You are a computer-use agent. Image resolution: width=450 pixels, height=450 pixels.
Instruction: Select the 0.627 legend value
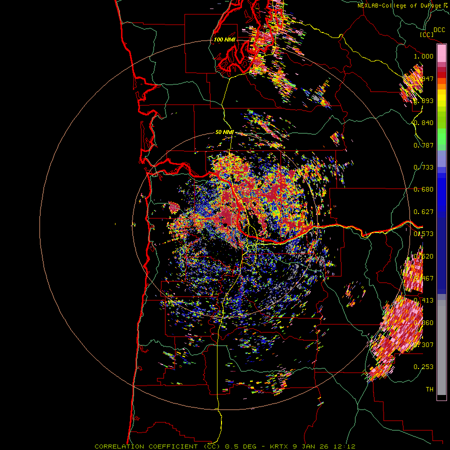[423, 212]
